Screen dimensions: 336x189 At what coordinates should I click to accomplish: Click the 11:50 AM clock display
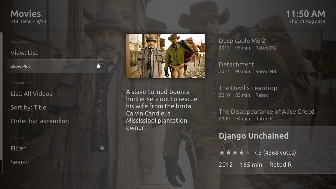tap(305, 14)
